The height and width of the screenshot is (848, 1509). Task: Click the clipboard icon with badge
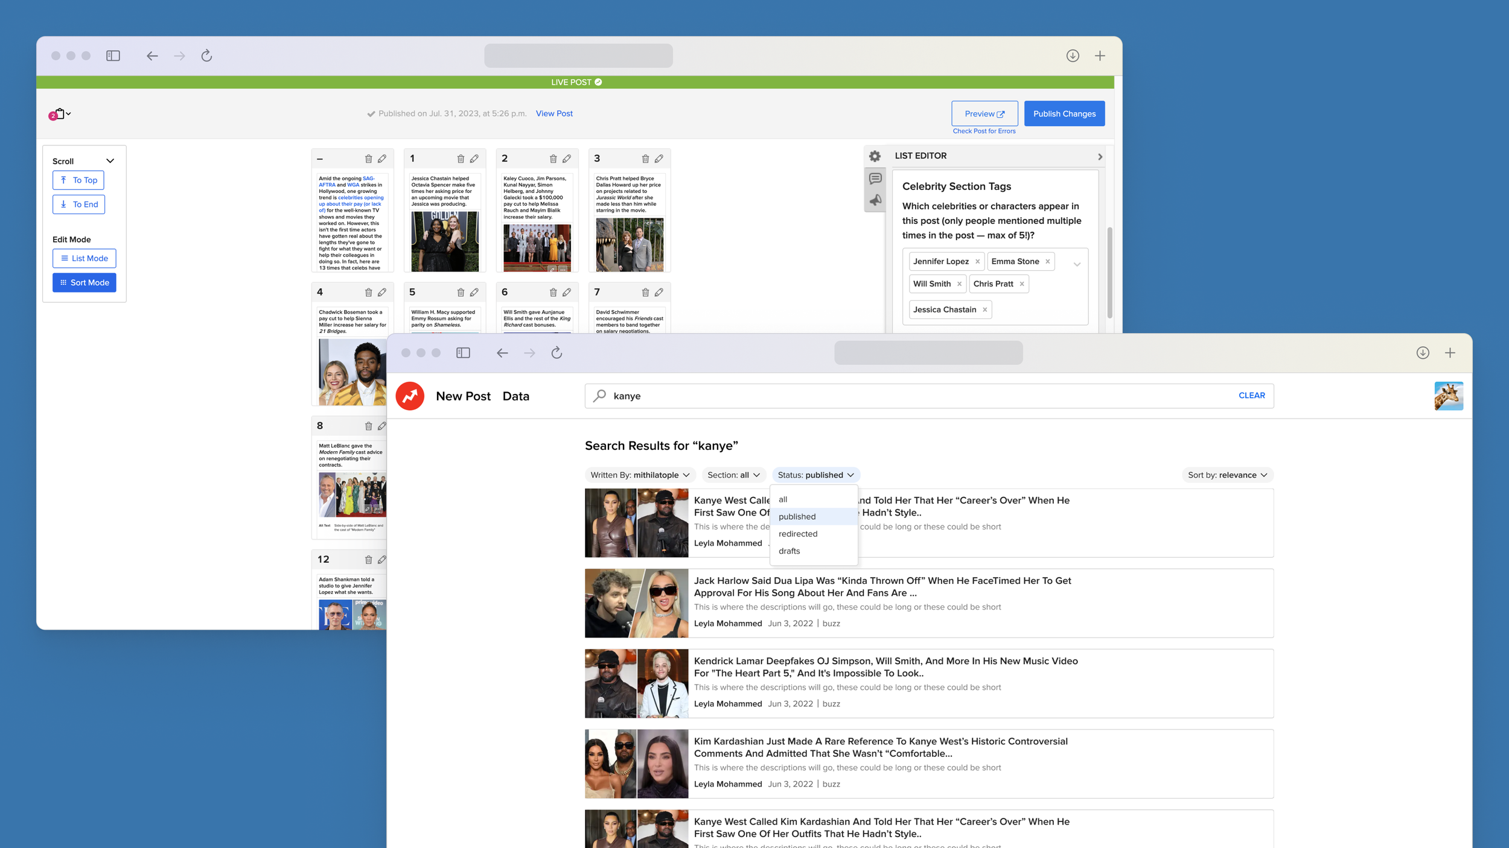(x=59, y=113)
